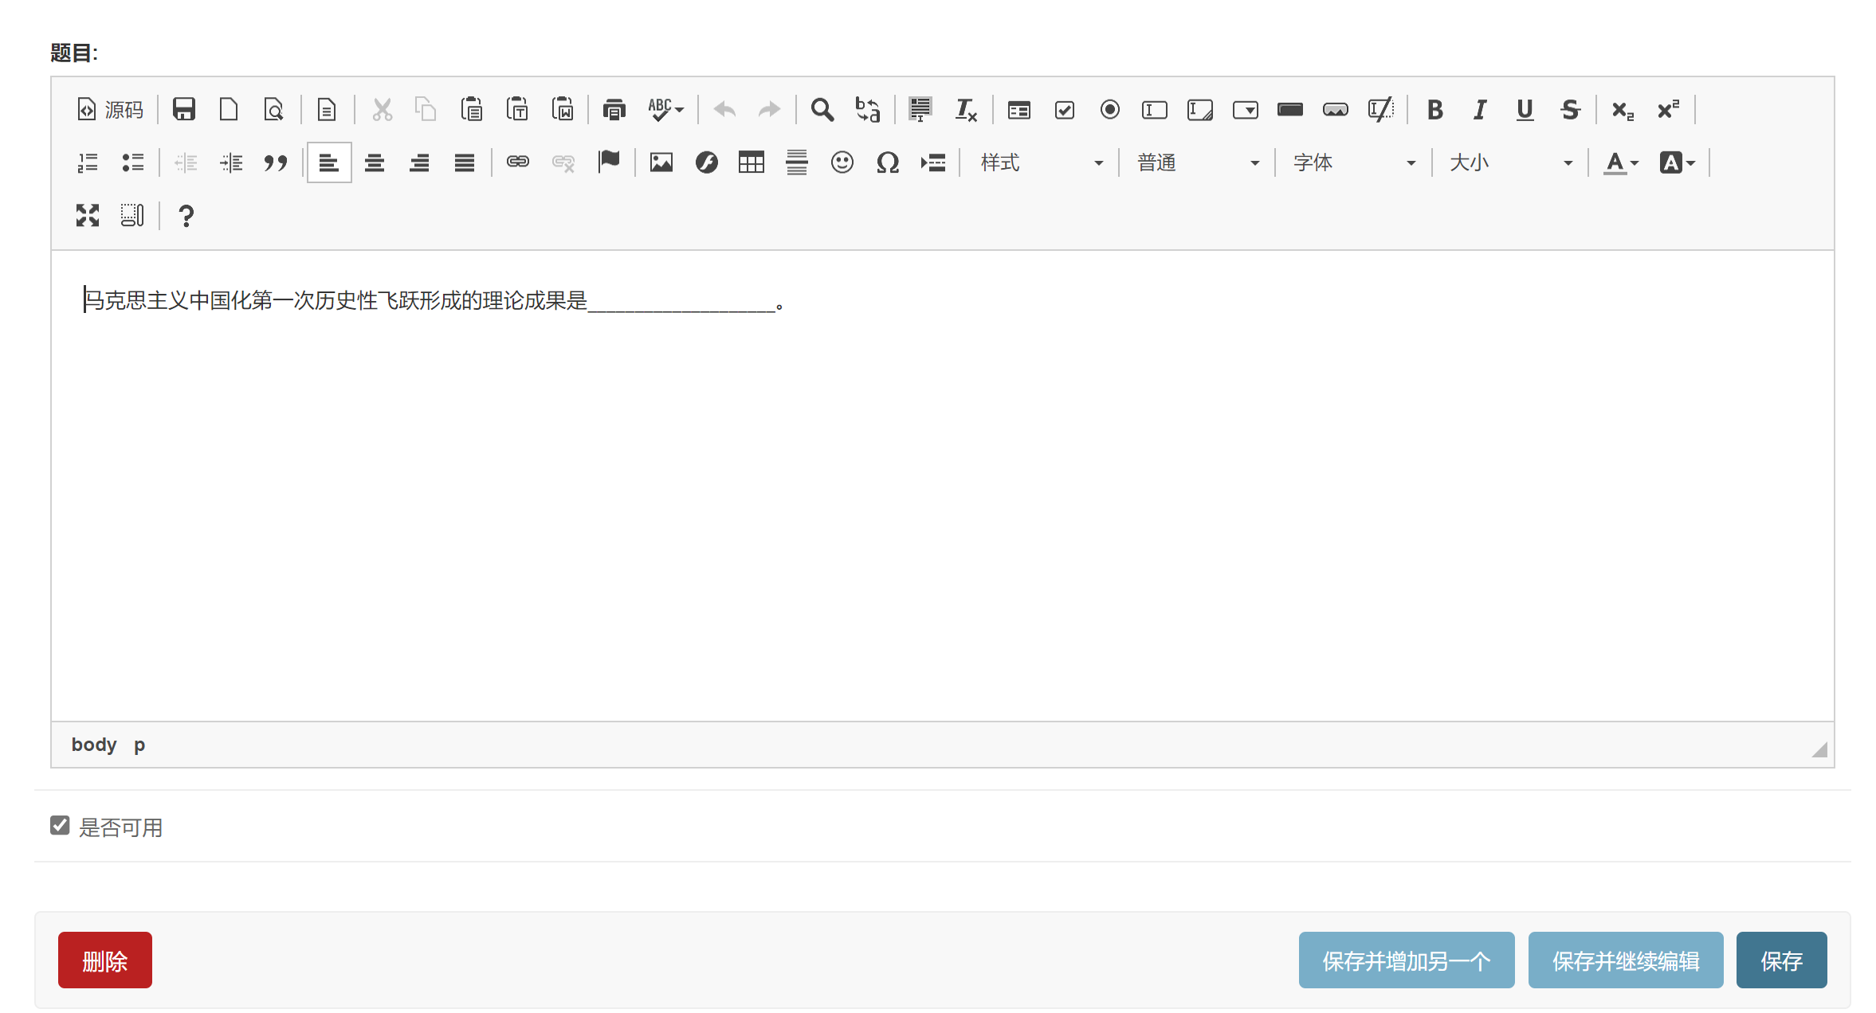This screenshot has height=1013, width=1876.
Task: Open the 普通 paragraph format dropdown
Action: 1197,162
